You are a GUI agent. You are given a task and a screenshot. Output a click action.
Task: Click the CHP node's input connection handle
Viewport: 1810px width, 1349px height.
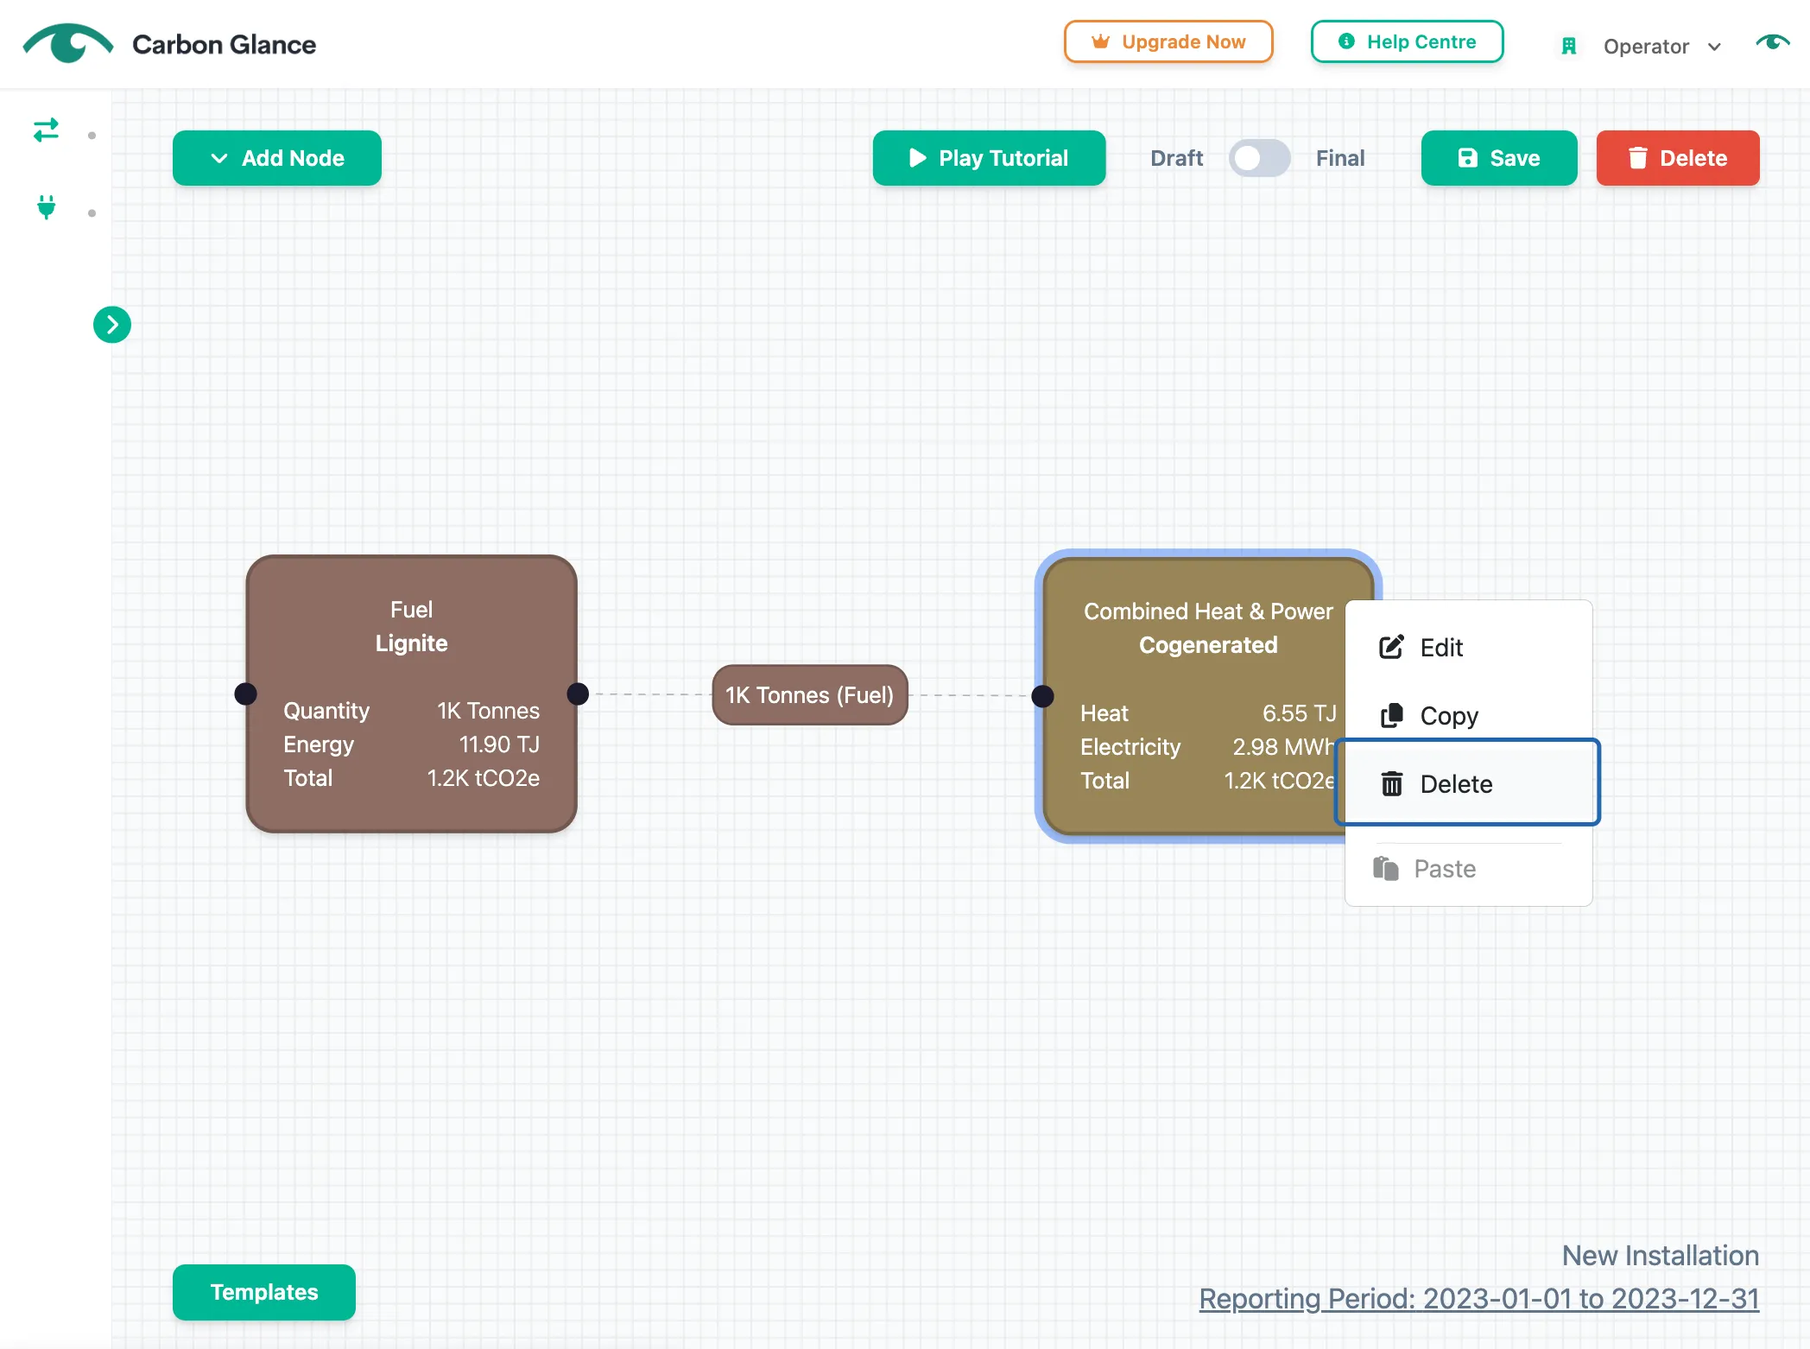(1043, 696)
